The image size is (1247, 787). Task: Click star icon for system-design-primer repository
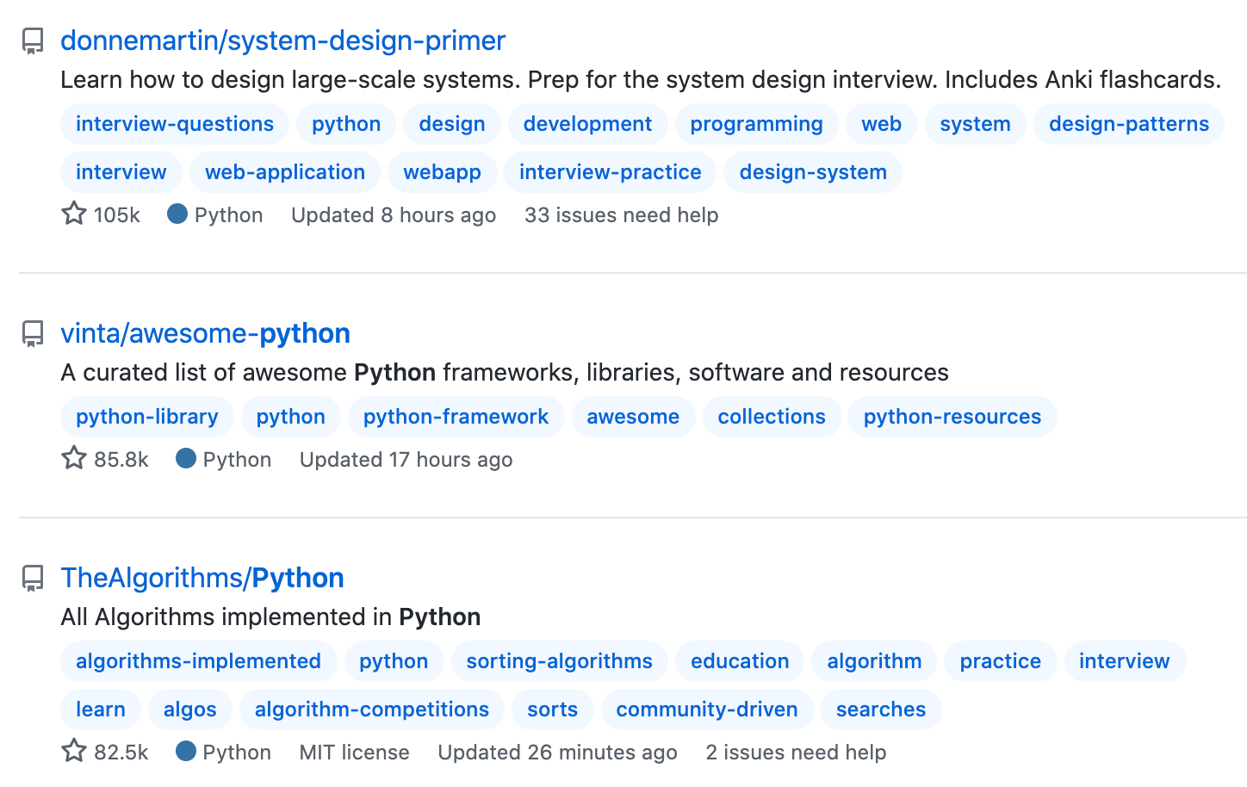coord(74,214)
